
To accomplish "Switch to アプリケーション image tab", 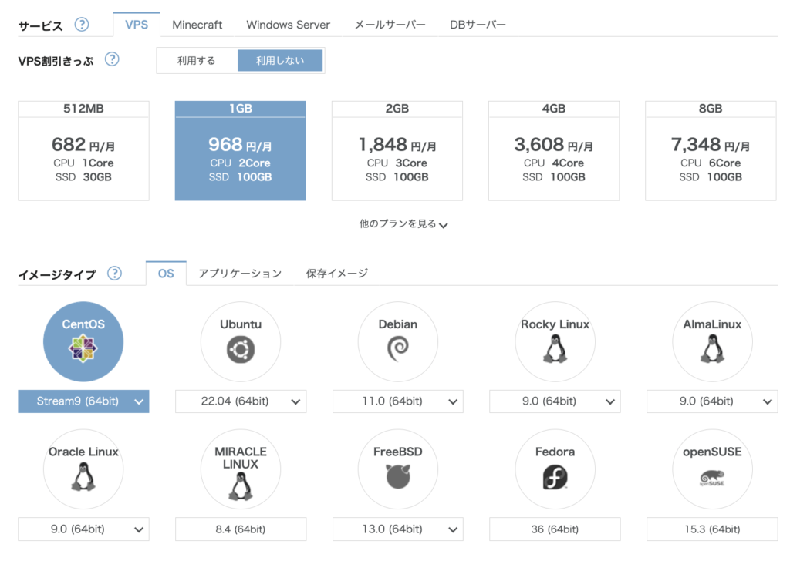I will (x=240, y=274).
